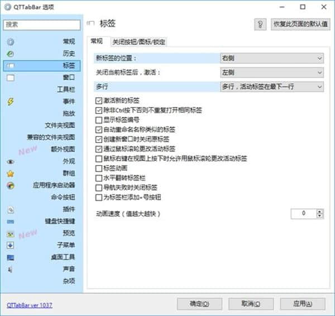Click the 应用 apply button
The width and height of the screenshot is (335, 316).
[303, 304]
